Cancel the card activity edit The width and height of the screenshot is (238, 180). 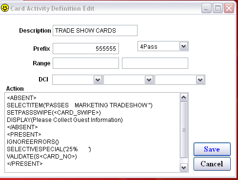(212, 164)
